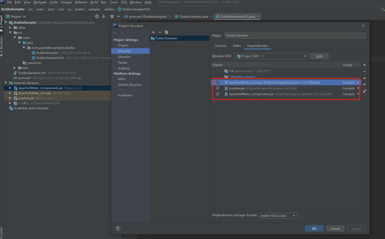Open Dependencies storage format dropdown

tap(278, 216)
